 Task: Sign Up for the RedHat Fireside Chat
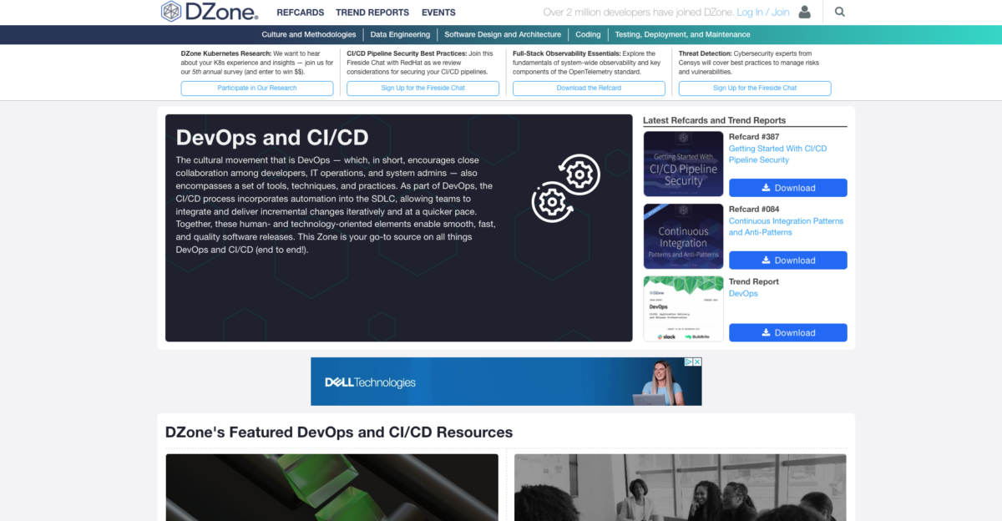pos(423,88)
